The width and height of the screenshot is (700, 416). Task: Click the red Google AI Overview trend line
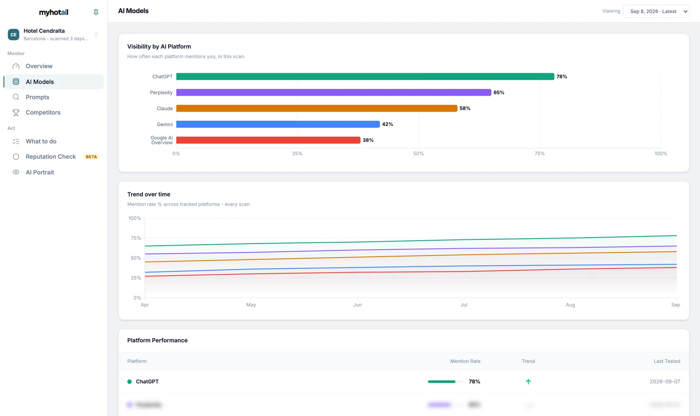(x=411, y=272)
